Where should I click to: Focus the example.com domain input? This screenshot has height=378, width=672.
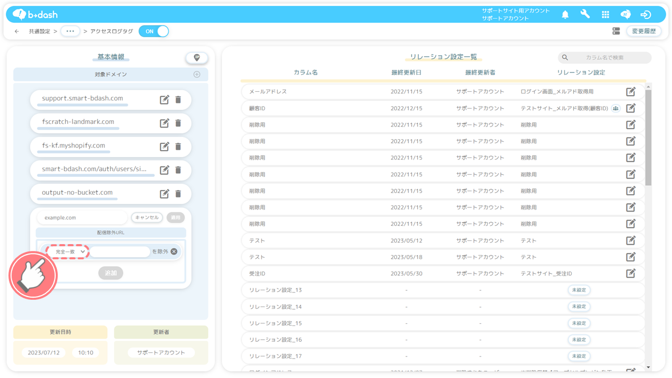pos(82,217)
